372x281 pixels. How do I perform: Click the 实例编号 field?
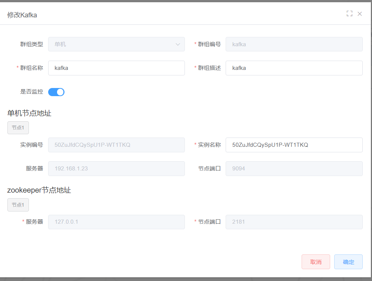(x=116, y=145)
